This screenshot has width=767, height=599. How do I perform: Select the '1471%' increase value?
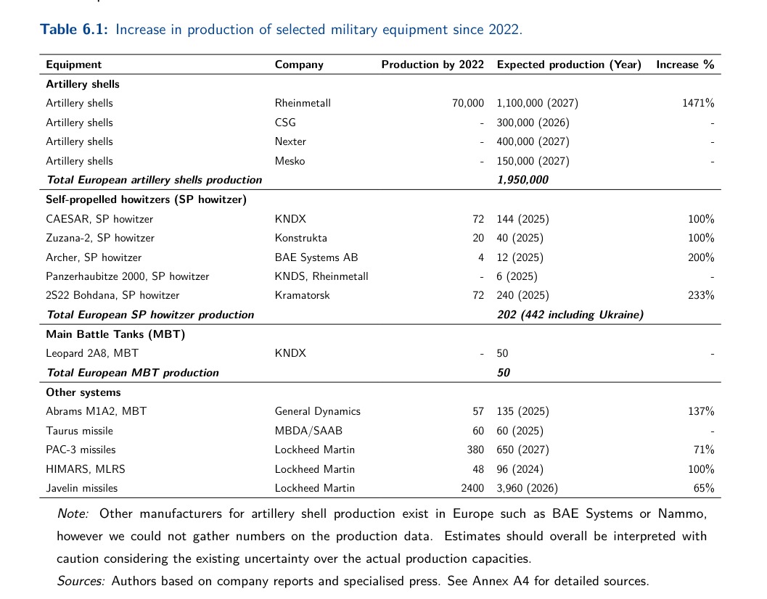[698, 103]
